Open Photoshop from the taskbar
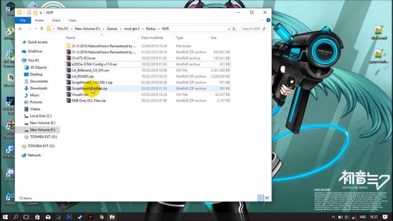The width and height of the screenshot is (393, 221). pyautogui.click(x=69, y=217)
